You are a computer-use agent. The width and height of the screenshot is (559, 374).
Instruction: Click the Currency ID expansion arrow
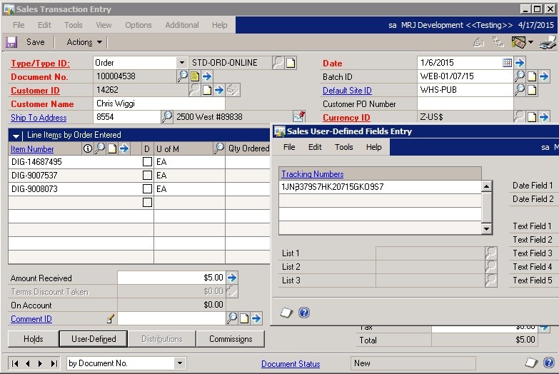pyautogui.click(x=544, y=117)
